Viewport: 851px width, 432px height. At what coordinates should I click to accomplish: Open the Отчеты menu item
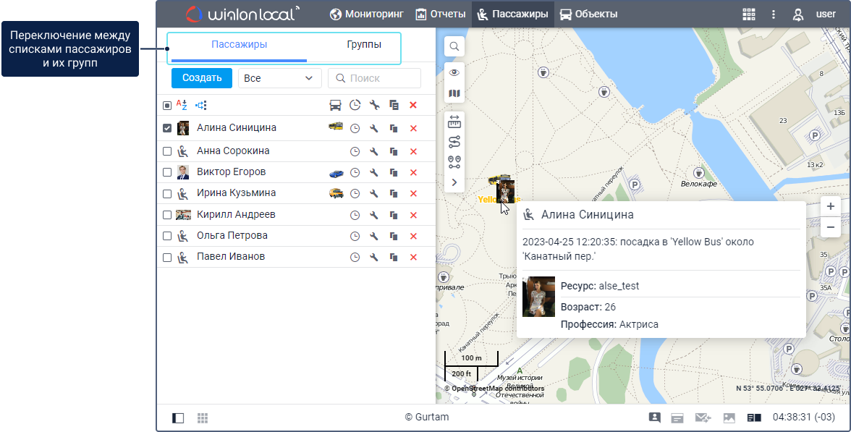tap(441, 14)
